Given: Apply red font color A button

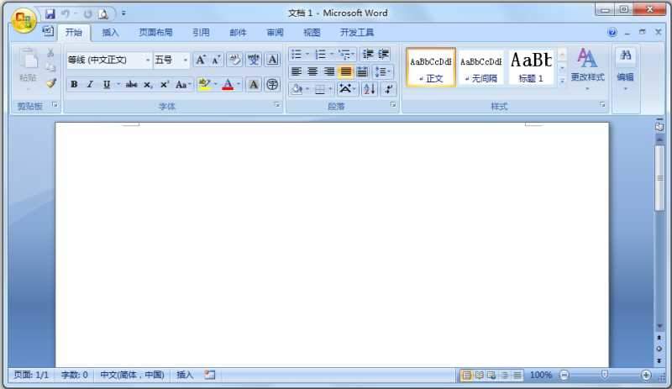Looking at the screenshot, I should [x=228, y=85].
